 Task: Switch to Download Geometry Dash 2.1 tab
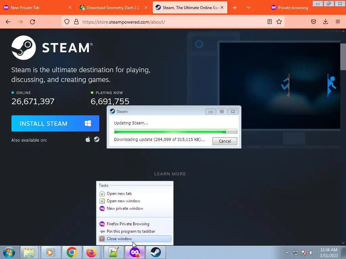click(113, 7)
